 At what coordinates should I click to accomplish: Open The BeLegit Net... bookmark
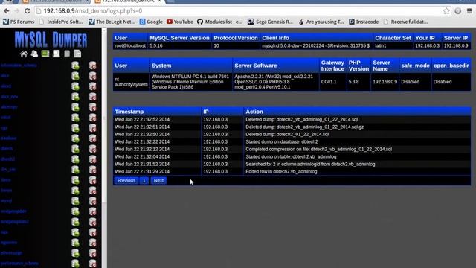(112, 22)
